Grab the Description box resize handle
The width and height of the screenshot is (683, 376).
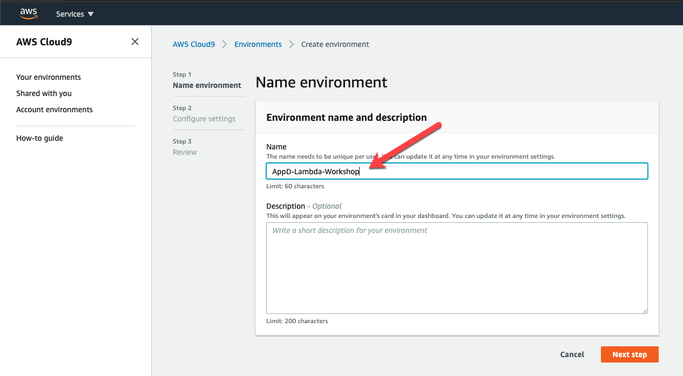click(645, 311)
